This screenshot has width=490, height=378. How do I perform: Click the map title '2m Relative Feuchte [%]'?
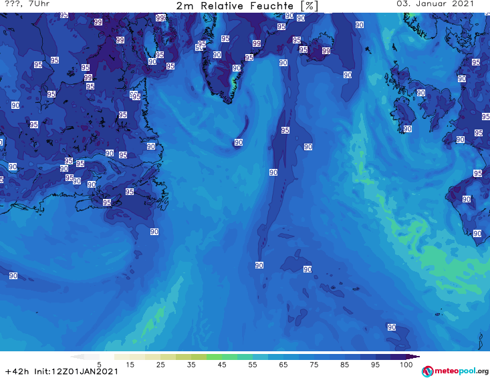point(247,6)
